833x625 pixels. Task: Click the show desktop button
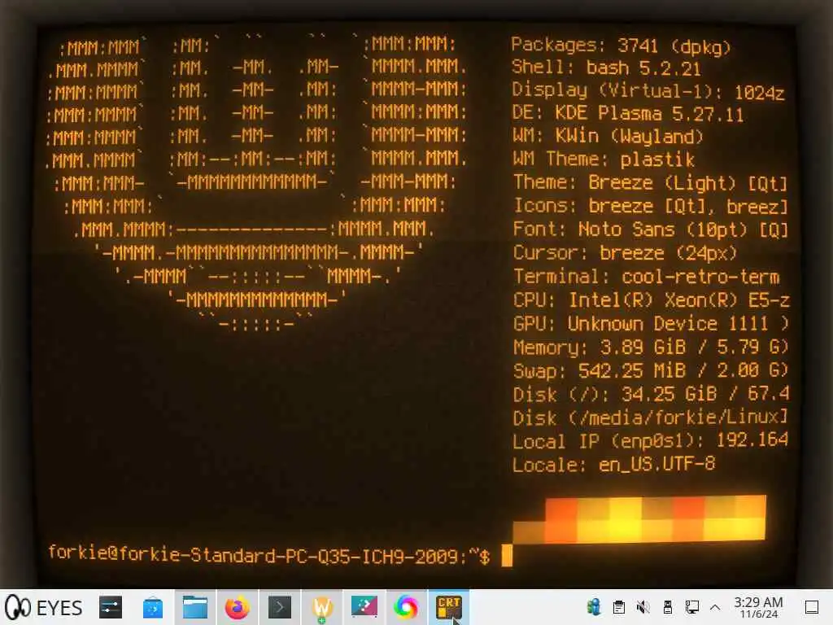pyautogui.click(x=811, y=607)
